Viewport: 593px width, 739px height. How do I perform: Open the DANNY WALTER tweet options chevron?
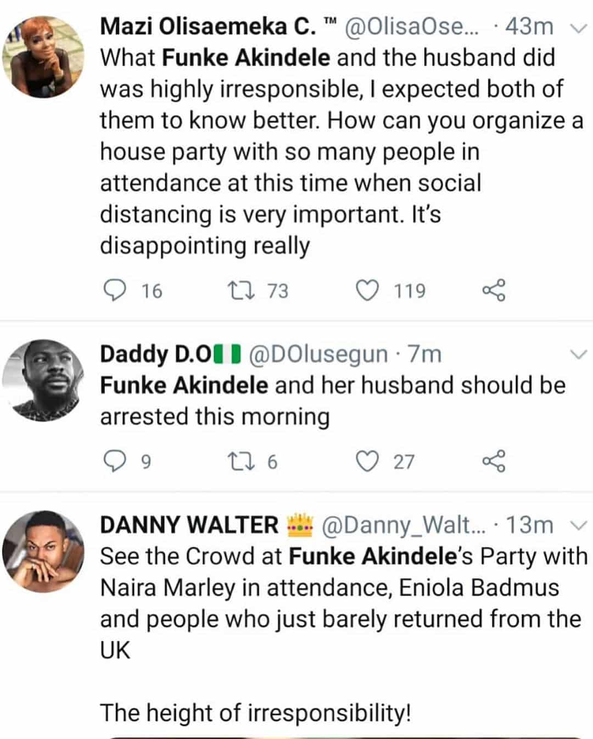(579, 525)
